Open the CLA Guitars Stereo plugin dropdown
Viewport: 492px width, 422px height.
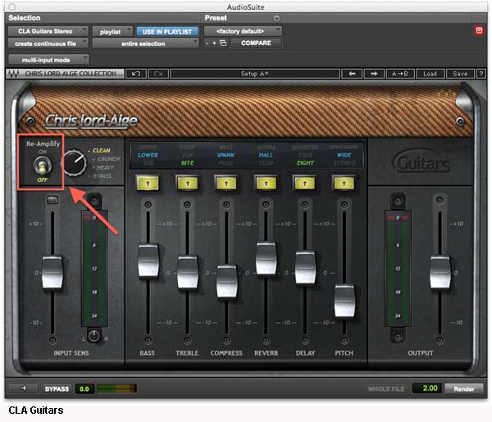click(x=48, y=31)
